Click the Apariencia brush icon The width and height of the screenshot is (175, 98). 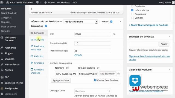click(x=2, y=48)
